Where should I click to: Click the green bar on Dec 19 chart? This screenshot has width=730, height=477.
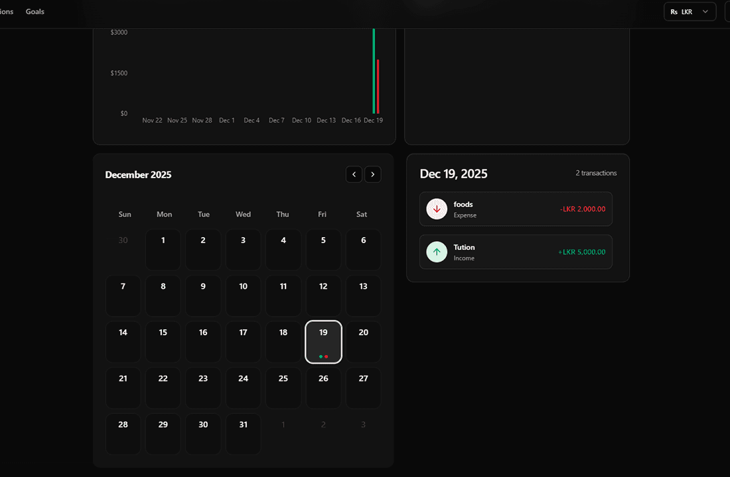click(374, 73)
